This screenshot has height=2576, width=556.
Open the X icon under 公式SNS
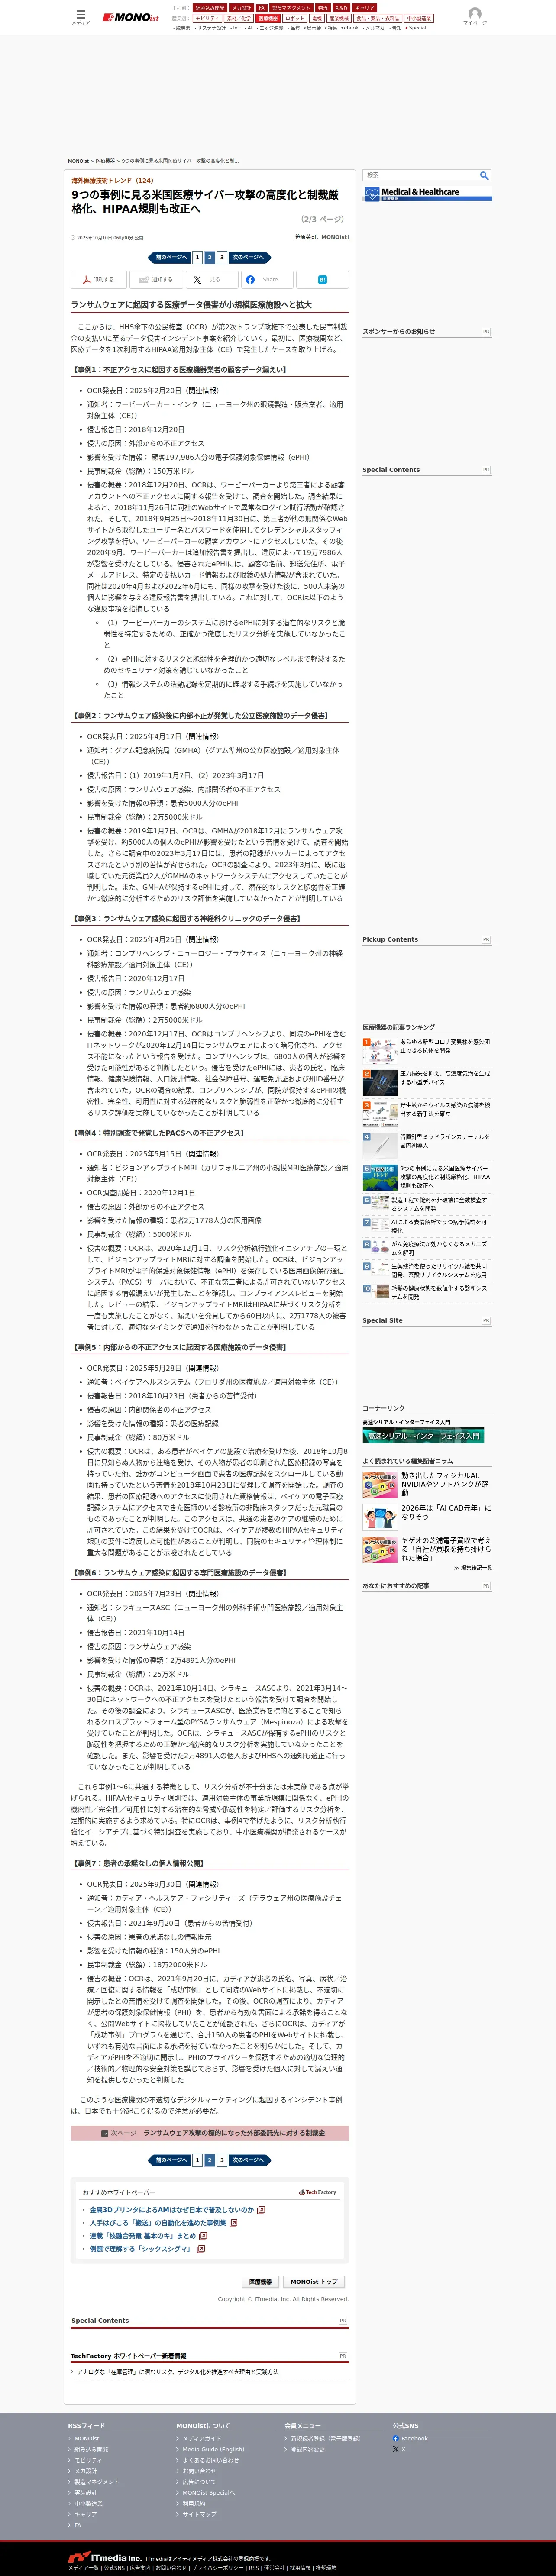pos(396,2449)
